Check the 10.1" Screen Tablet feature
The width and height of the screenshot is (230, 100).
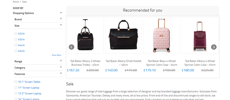[16, 82]
